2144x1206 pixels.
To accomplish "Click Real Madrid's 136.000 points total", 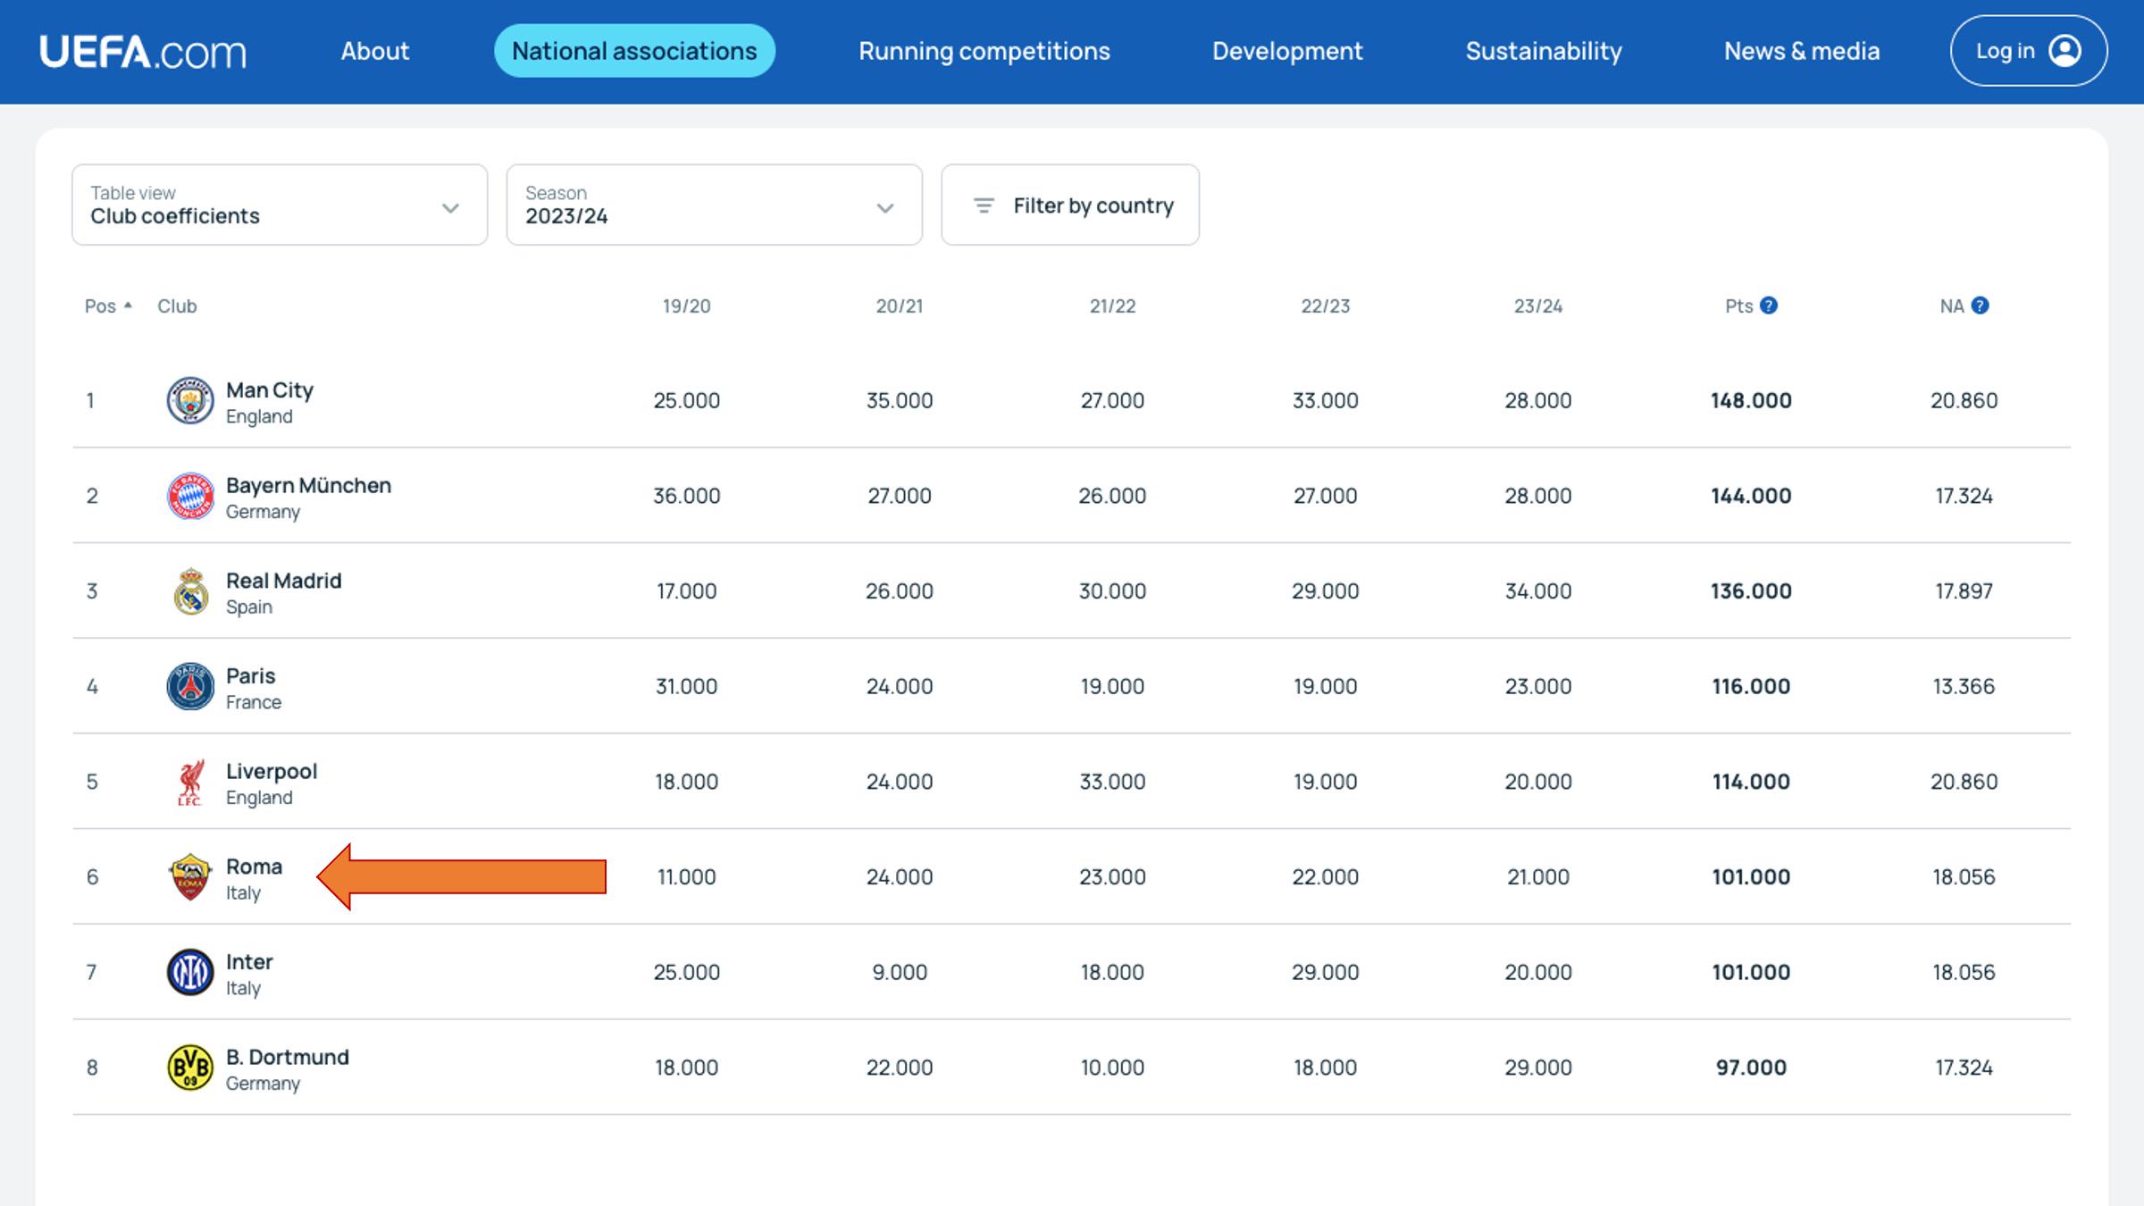I will [x=1751, y=591].
